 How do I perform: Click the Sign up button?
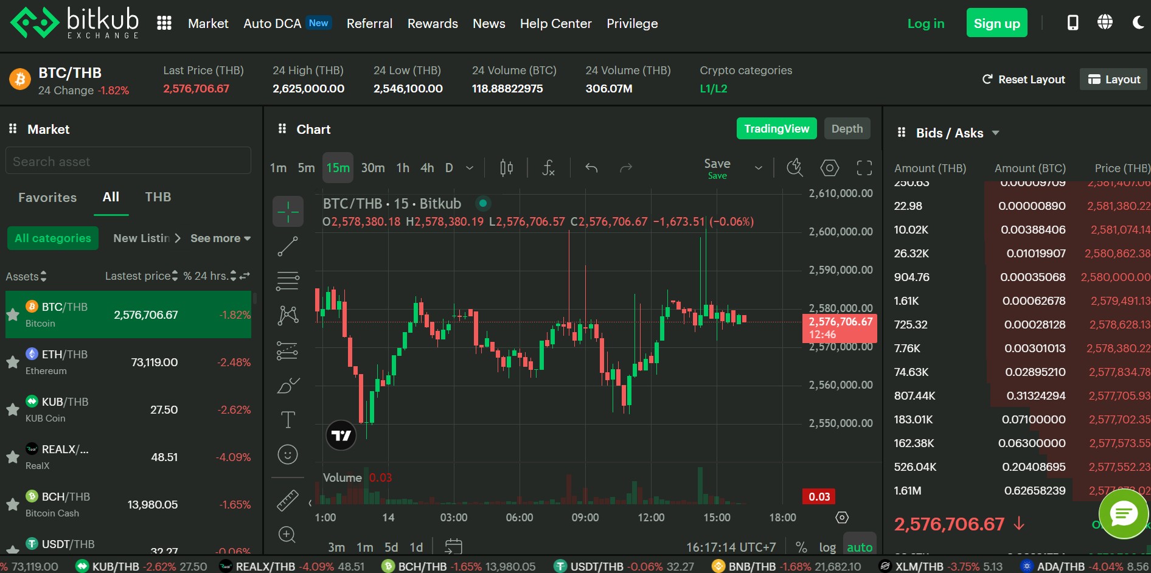pos(996,23)
